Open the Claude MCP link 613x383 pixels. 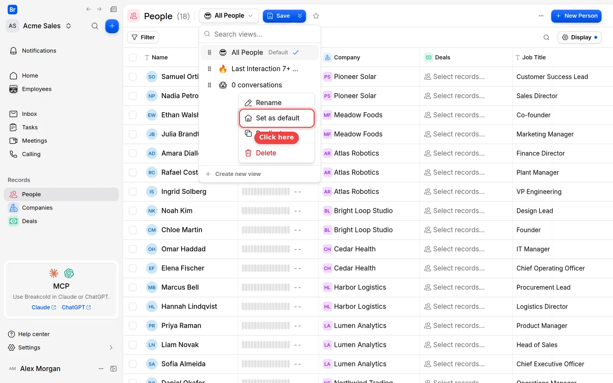coord(44,307)
